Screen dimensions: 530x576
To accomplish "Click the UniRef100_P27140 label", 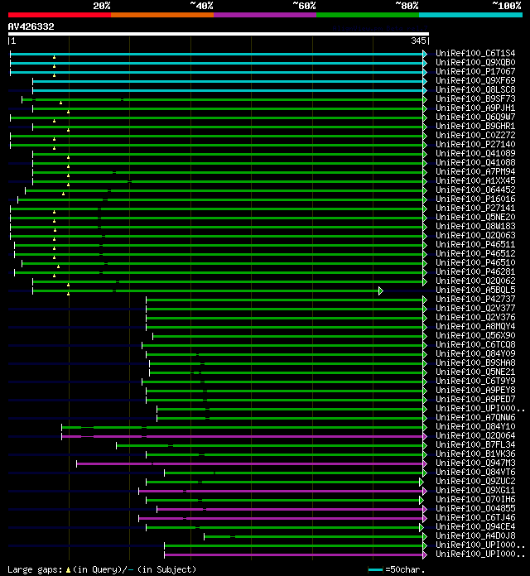I will [475, 144].
